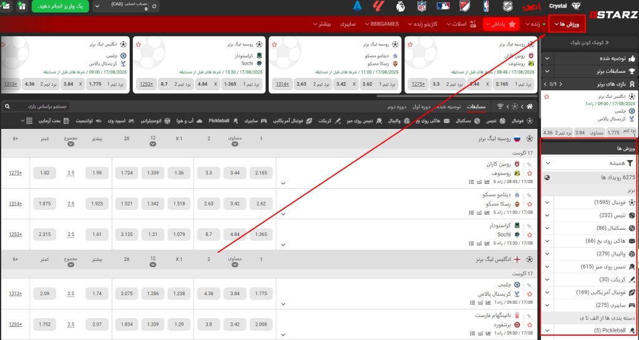This screenshot has height=340, width=639.
Task: Favorite the روبین کازان vs روستوف match
Action: tap(529, 173)
